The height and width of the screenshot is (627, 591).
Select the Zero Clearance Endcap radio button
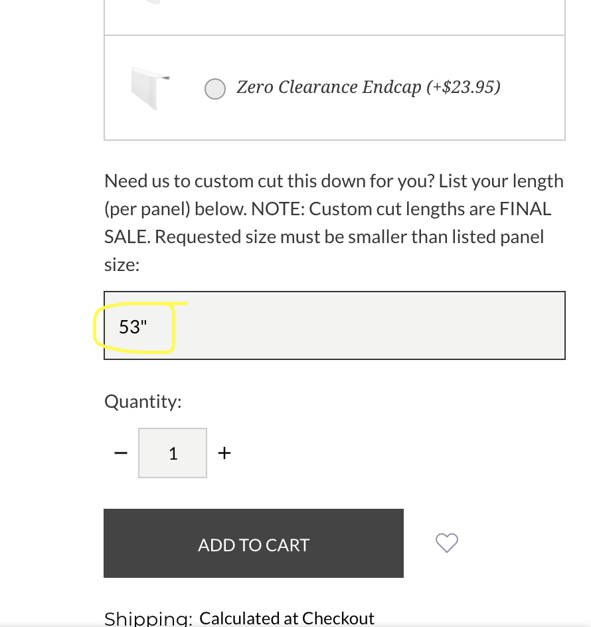(214, 88)
